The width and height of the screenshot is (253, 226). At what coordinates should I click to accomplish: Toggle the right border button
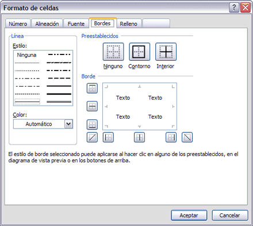(x=171, y=137)
